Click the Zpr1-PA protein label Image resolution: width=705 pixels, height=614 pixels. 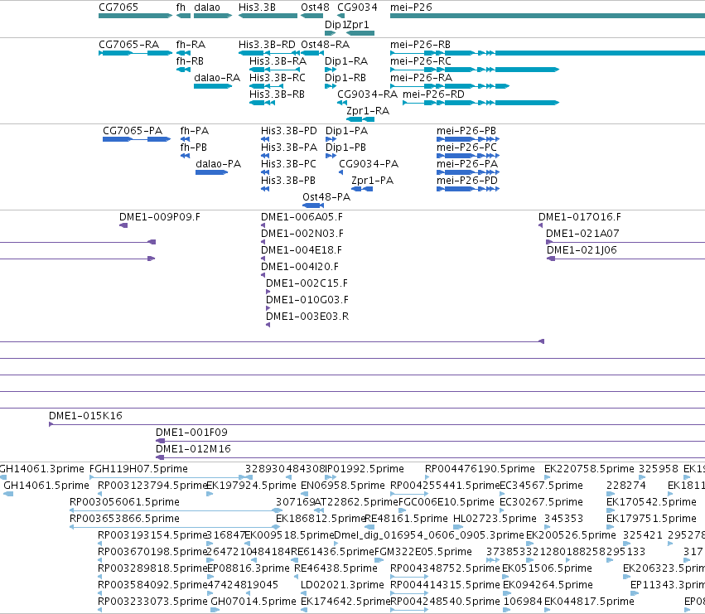coord(372,181)
